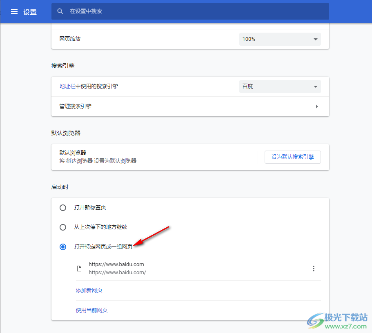Open the three-dot menu beside baidu.com

point(314,269)
